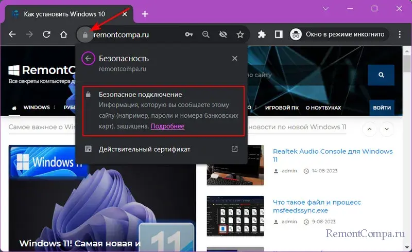
Task: Reload the page with refresh icon
Action: 46,35
